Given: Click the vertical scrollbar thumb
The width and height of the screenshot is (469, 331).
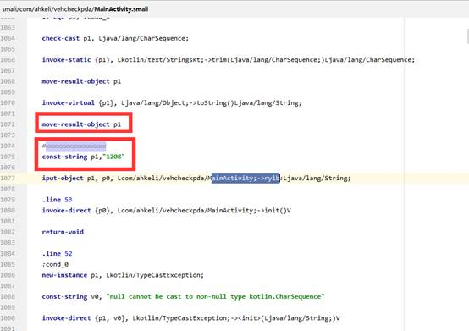Looking at the screenshot, I should (x=468, y=36).
